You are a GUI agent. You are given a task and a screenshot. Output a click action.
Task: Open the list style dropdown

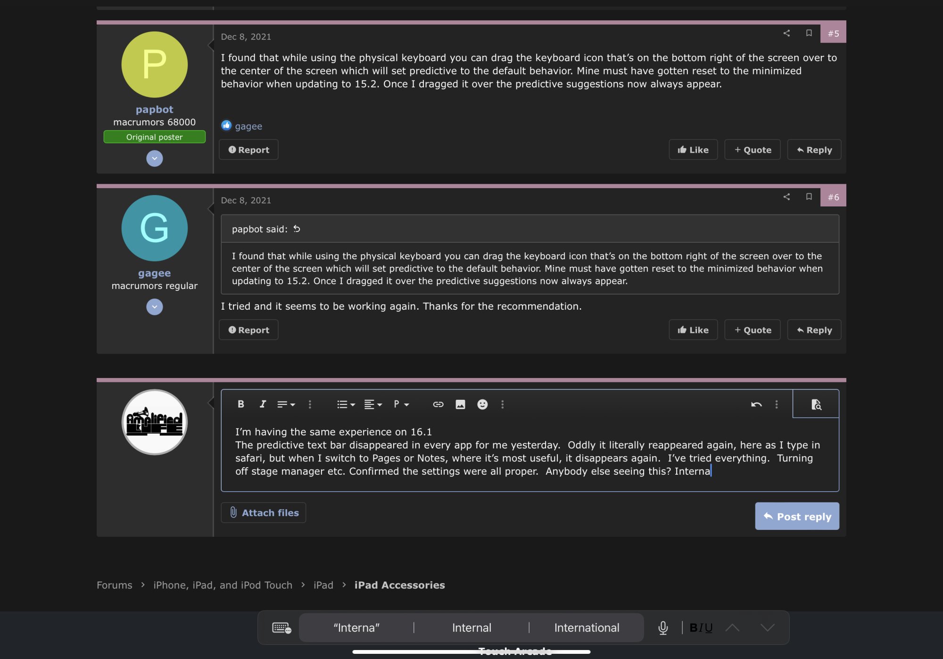click(346, 404)
